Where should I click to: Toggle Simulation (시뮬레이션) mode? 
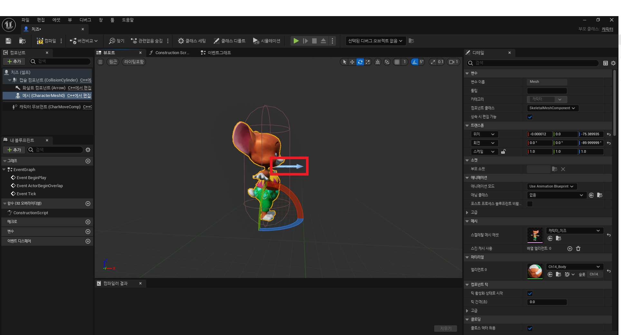[267, 41]
